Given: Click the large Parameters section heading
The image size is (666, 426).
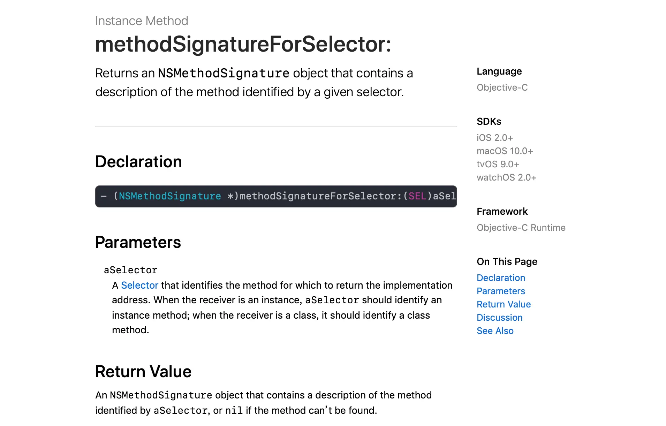Looking at the screenshot, I should pyautogui.click(x=138, y=242).
